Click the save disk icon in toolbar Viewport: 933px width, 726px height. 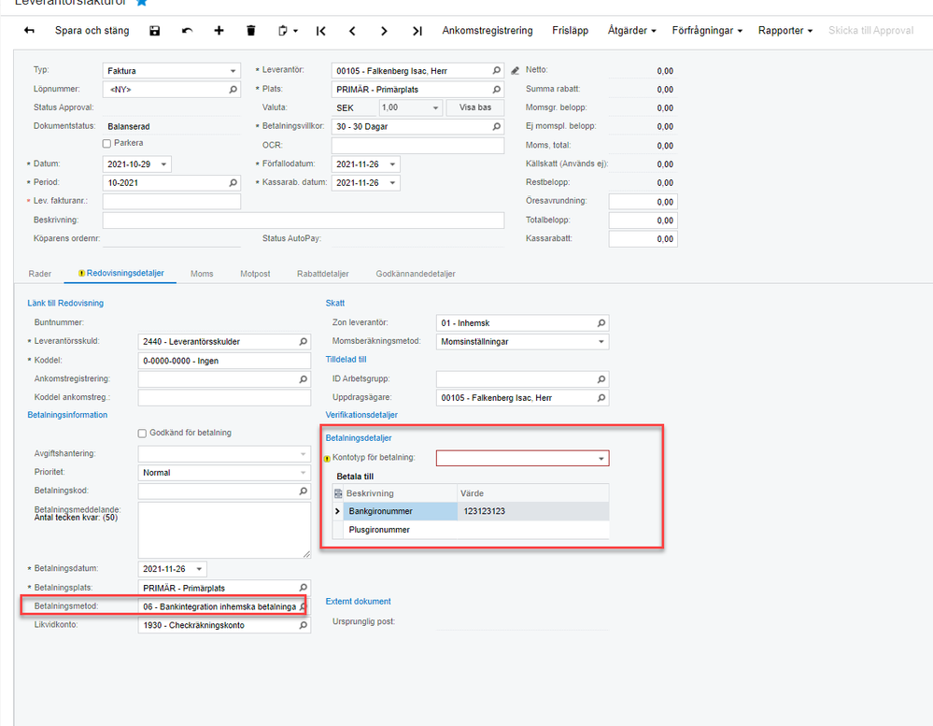155,31
